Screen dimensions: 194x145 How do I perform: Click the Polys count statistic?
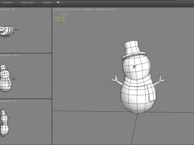(x=60, y=17)
